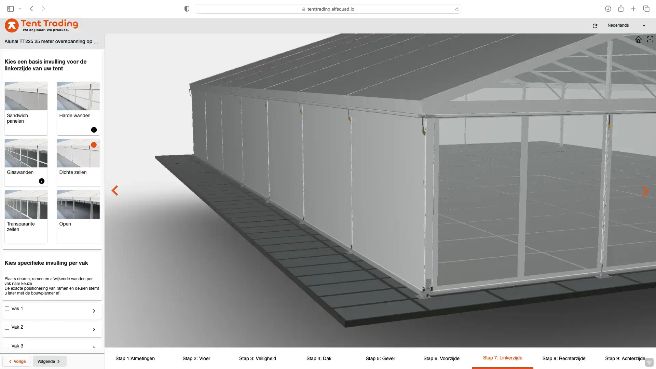Image resolution: width=656 pixels, height=369 pixels.
Task: Click the tenttrading.elfsquad.io address bar
Action: (x=328, y=9)
